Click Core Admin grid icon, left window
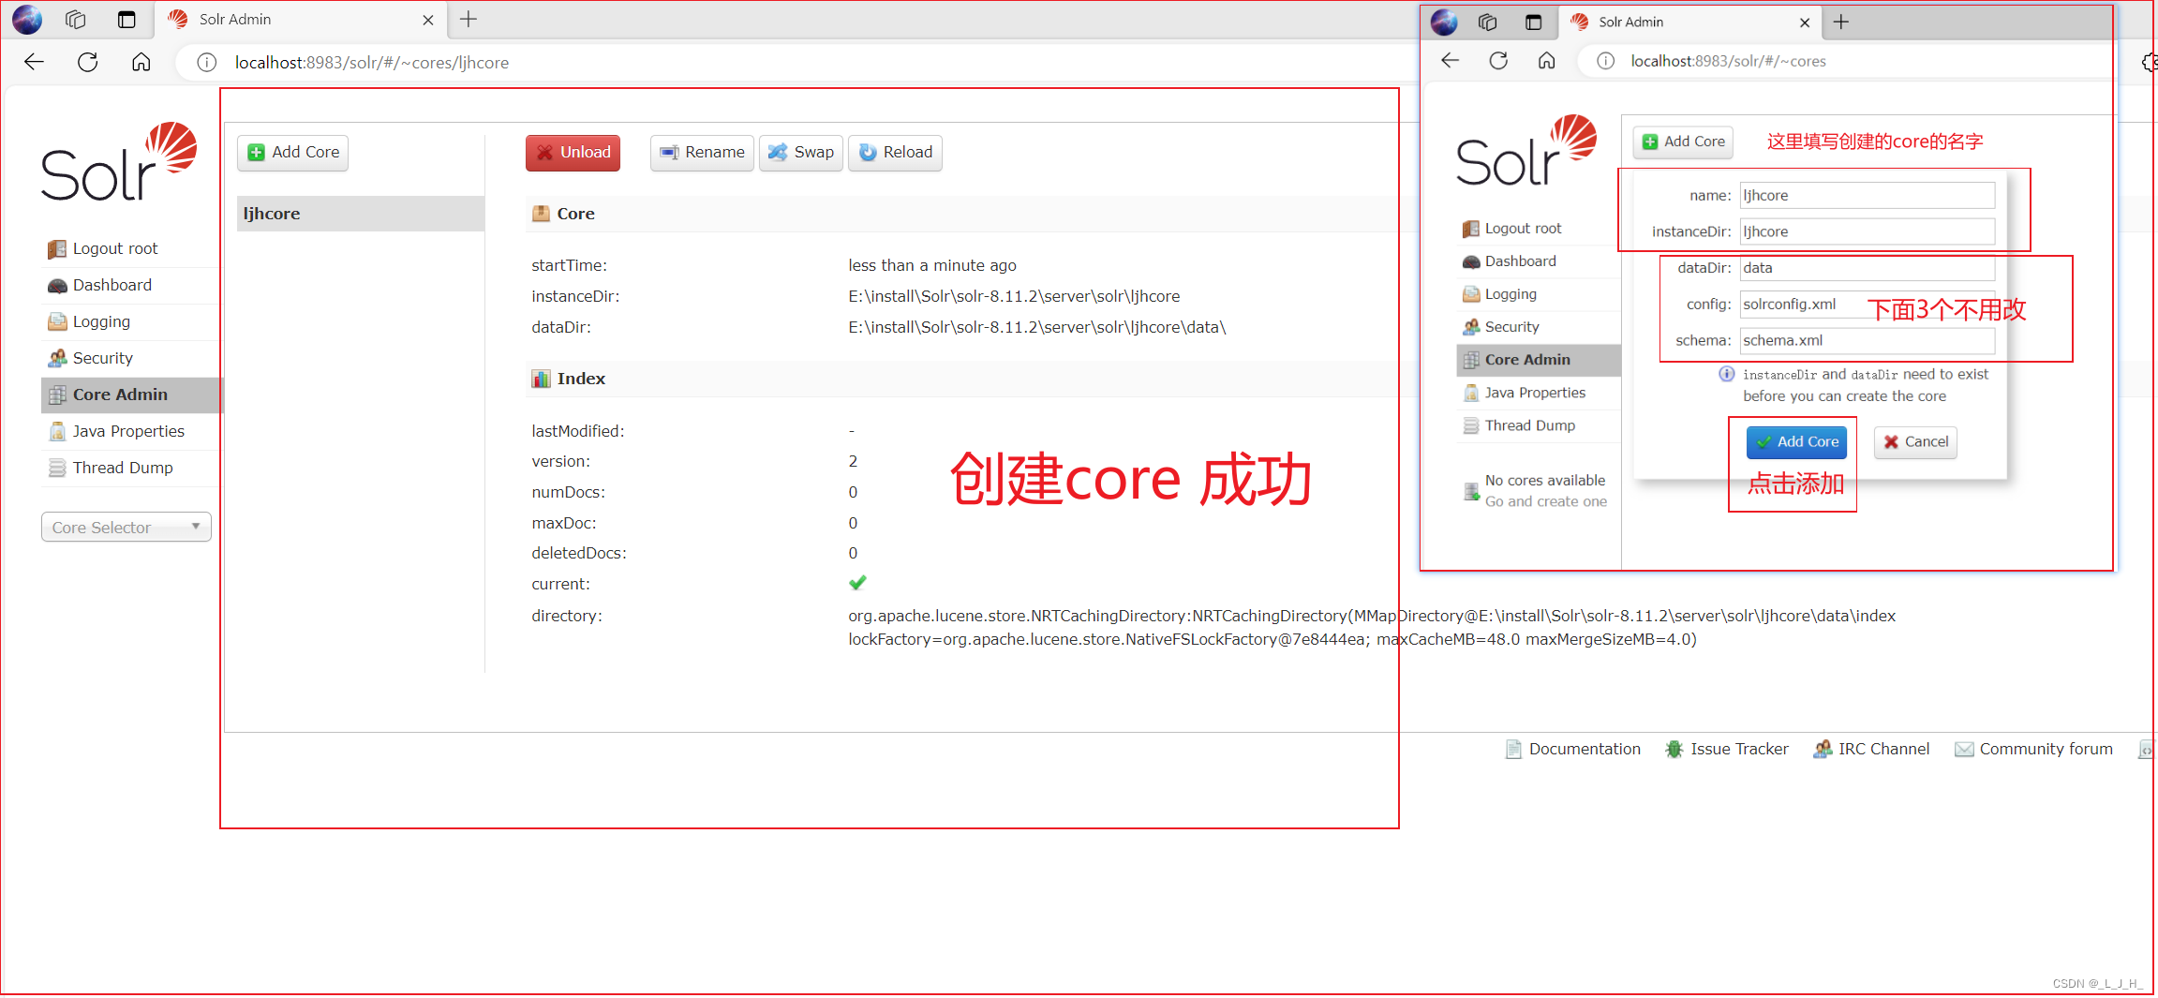Image resolution: width=2158 pixels, height=998 pixels. click(57, 395)
